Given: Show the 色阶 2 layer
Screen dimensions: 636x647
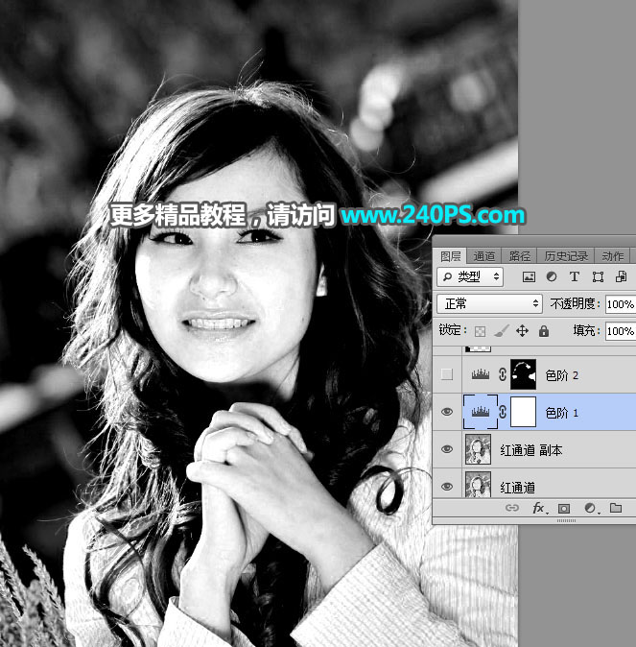Looking at the screenshot, I should coord(447,375).
